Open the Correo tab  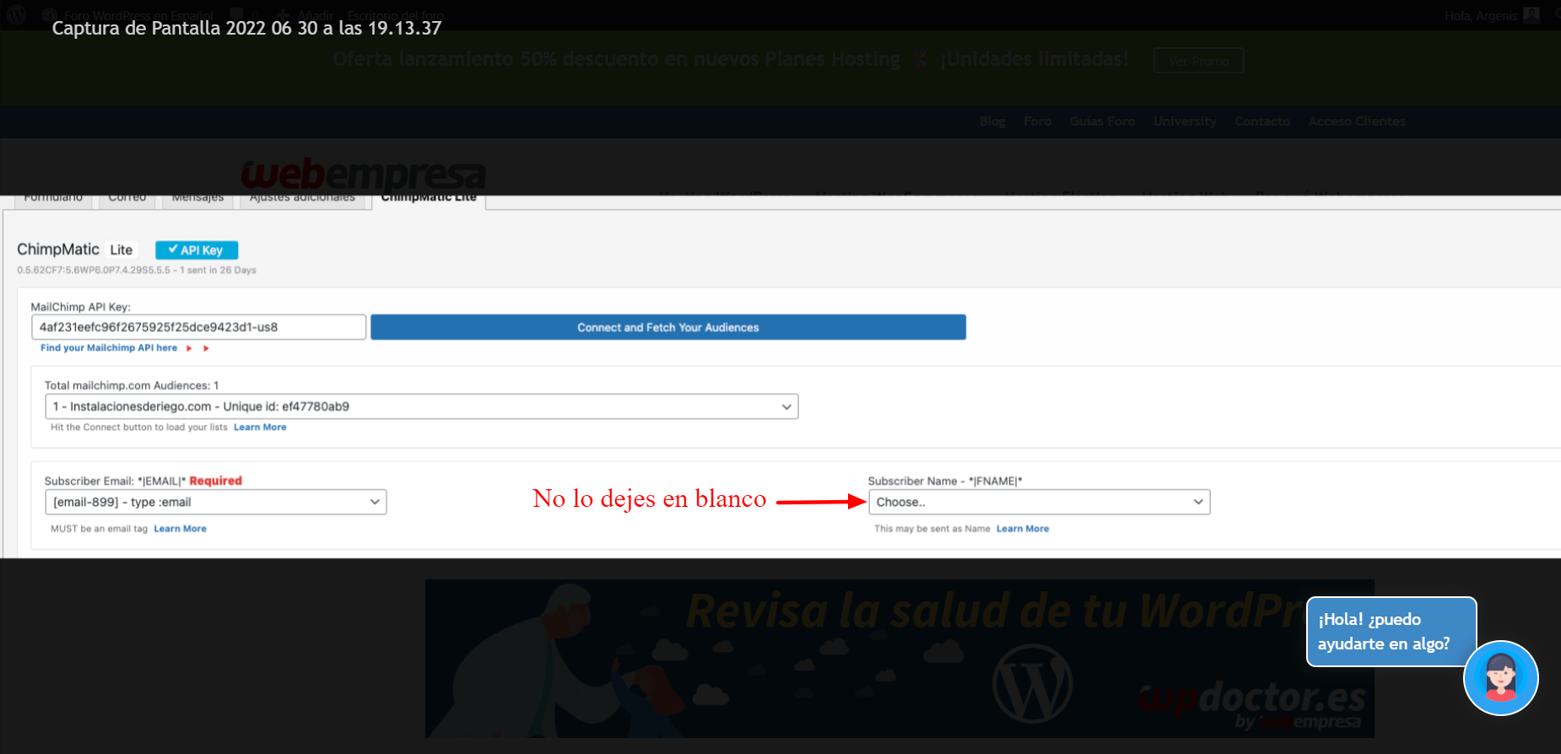127,199
